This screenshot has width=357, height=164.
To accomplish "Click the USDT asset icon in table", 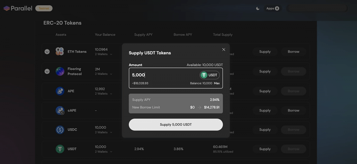I will pyautogui.click(x=60, y=149).
